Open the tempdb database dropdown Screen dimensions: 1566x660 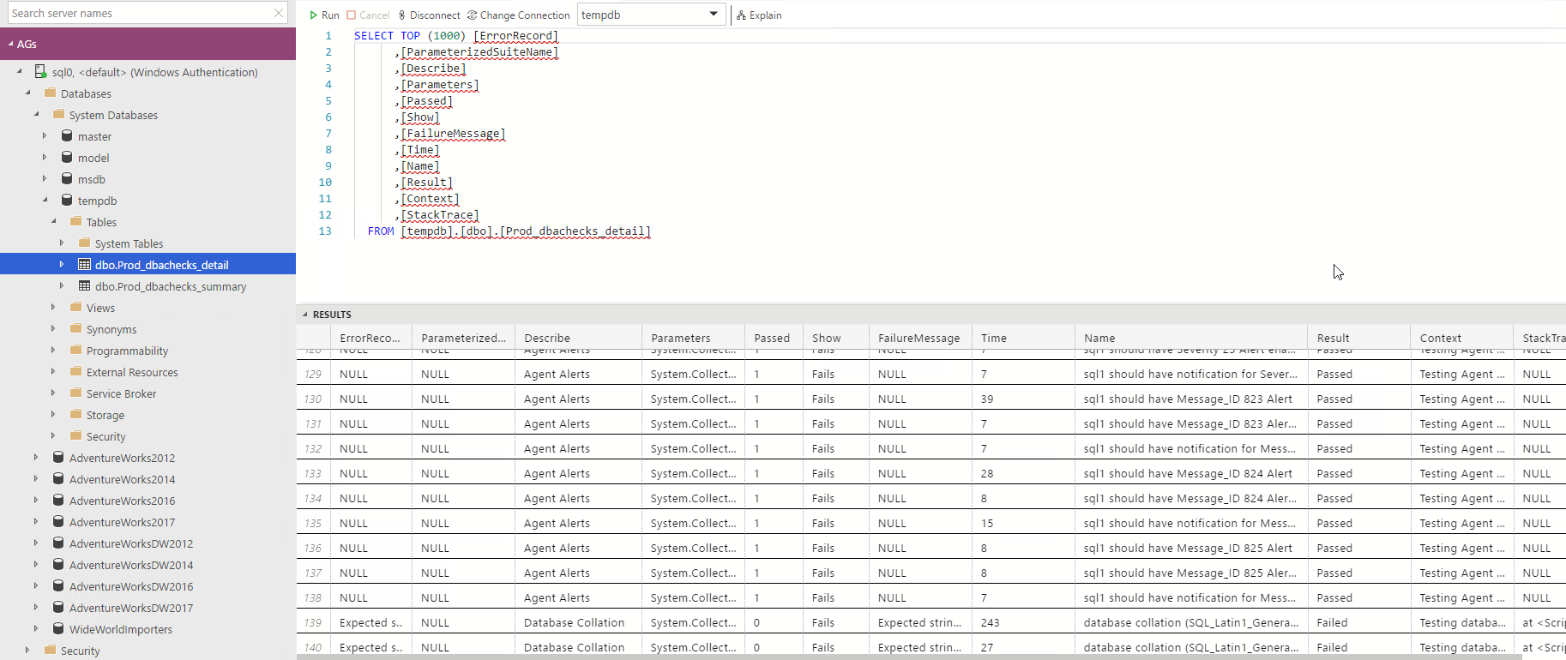(714, 15)
